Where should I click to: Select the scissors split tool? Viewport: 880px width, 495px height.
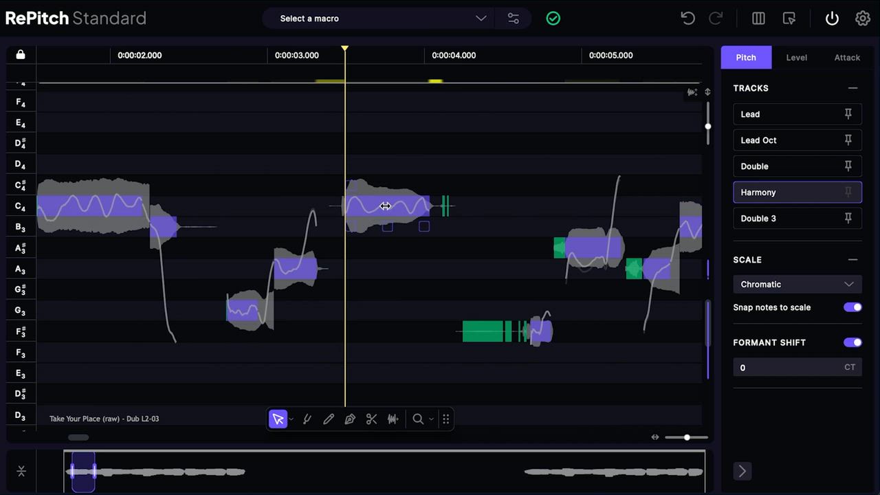371,419
